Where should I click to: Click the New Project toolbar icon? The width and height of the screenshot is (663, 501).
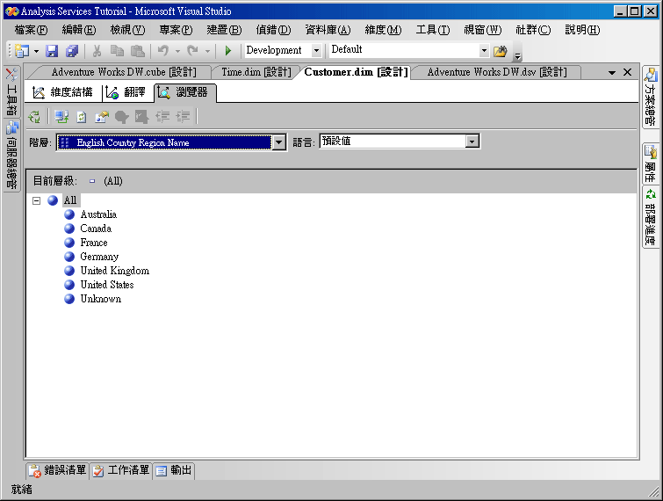point(22,51)
